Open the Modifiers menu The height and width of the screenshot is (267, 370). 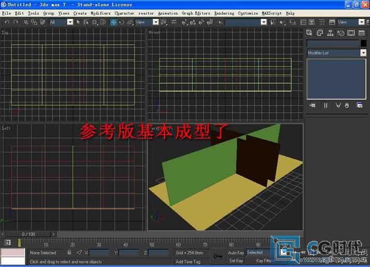coord(101,13)
